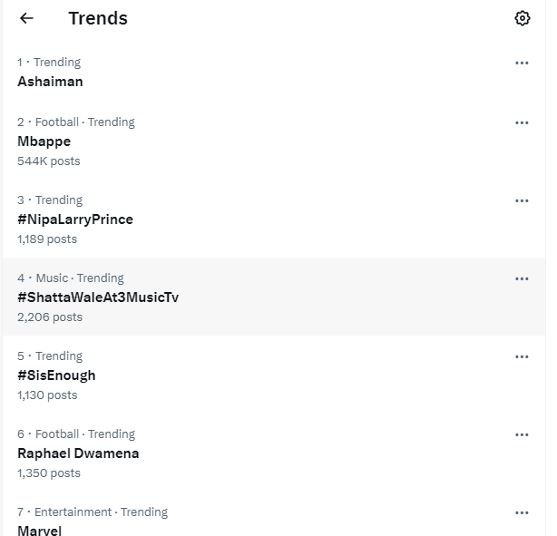Go back using the left arrow icon
Screen dimensions: 557x536
[x=26, y=18]
